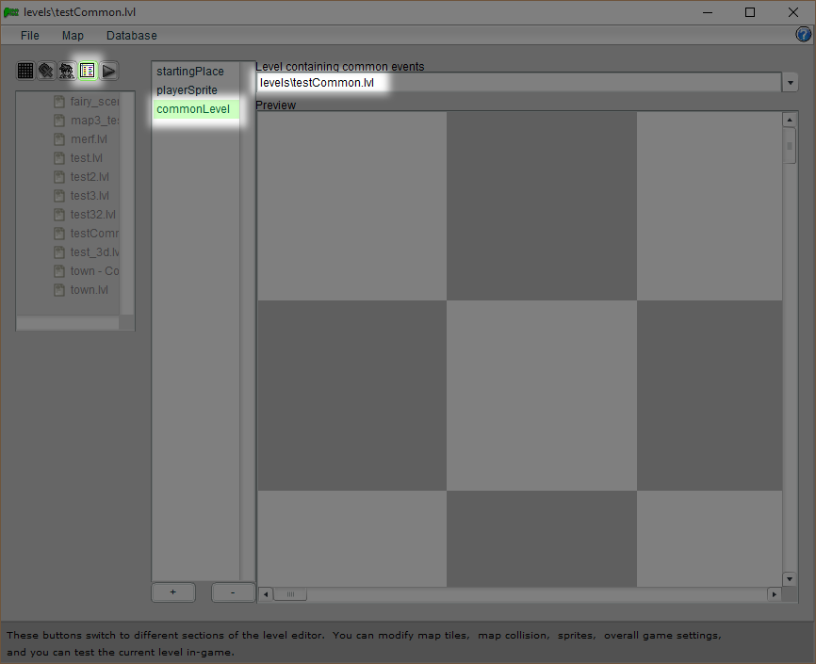The height and width of the screenshot is (664, 816).
Task: Click the preview's vertical scrollbar down arrow
Action: tap(790, 578)
